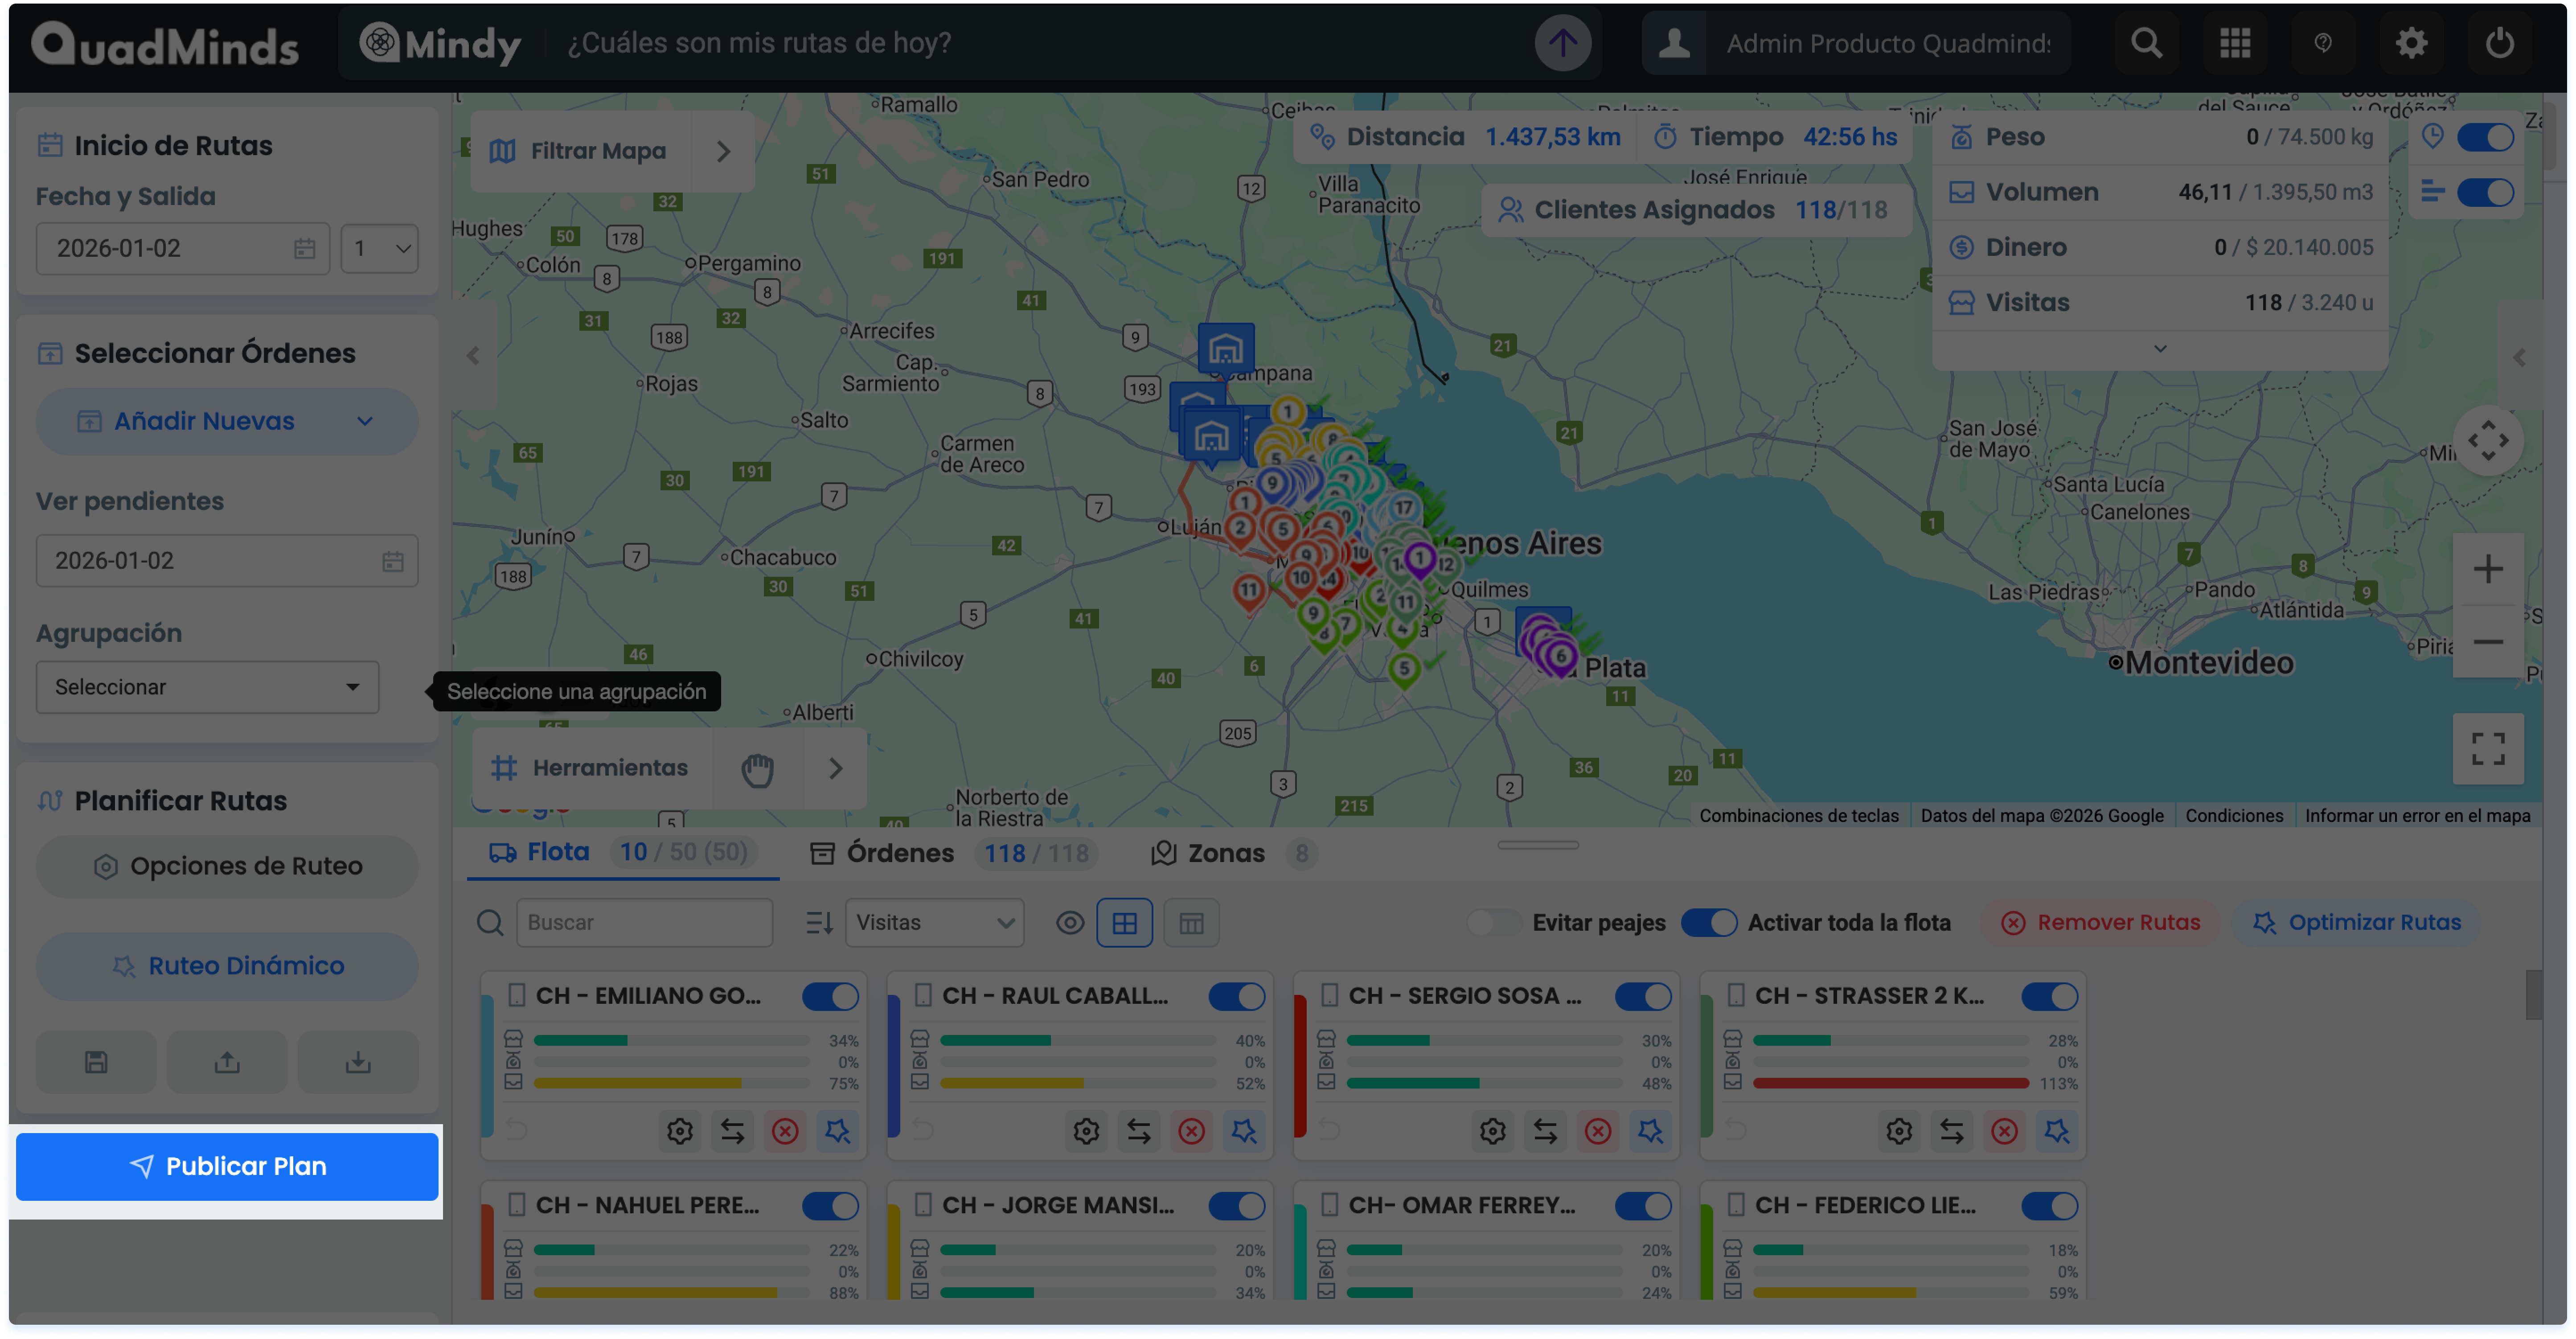
Task: Click red remove icon on RAUL CABALL card
Action: (1191, 1131)
